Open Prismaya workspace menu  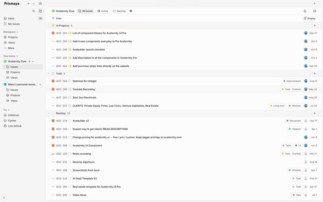click(12, 3)
